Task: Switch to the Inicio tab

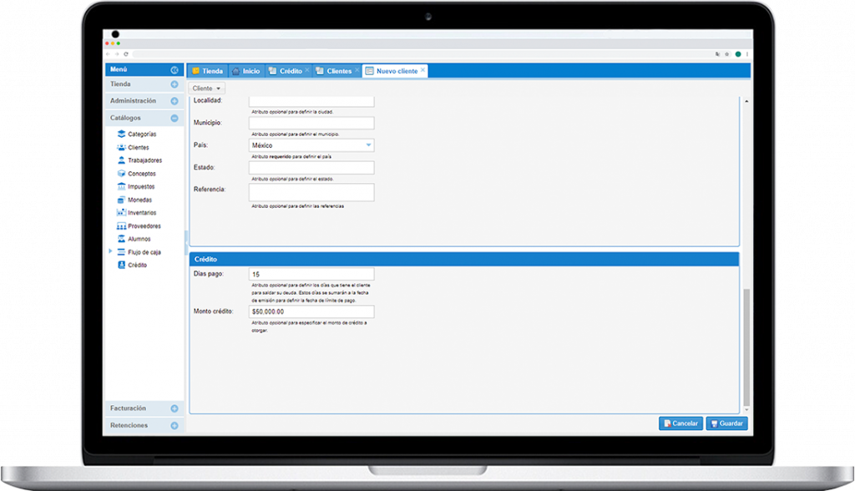Action: pyautogui.click(x=245, y=71)
